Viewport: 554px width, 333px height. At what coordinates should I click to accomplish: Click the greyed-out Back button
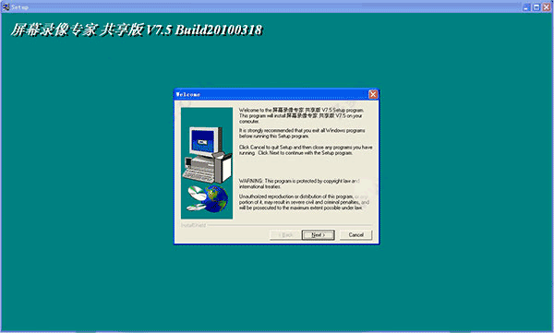pos(285,235)
